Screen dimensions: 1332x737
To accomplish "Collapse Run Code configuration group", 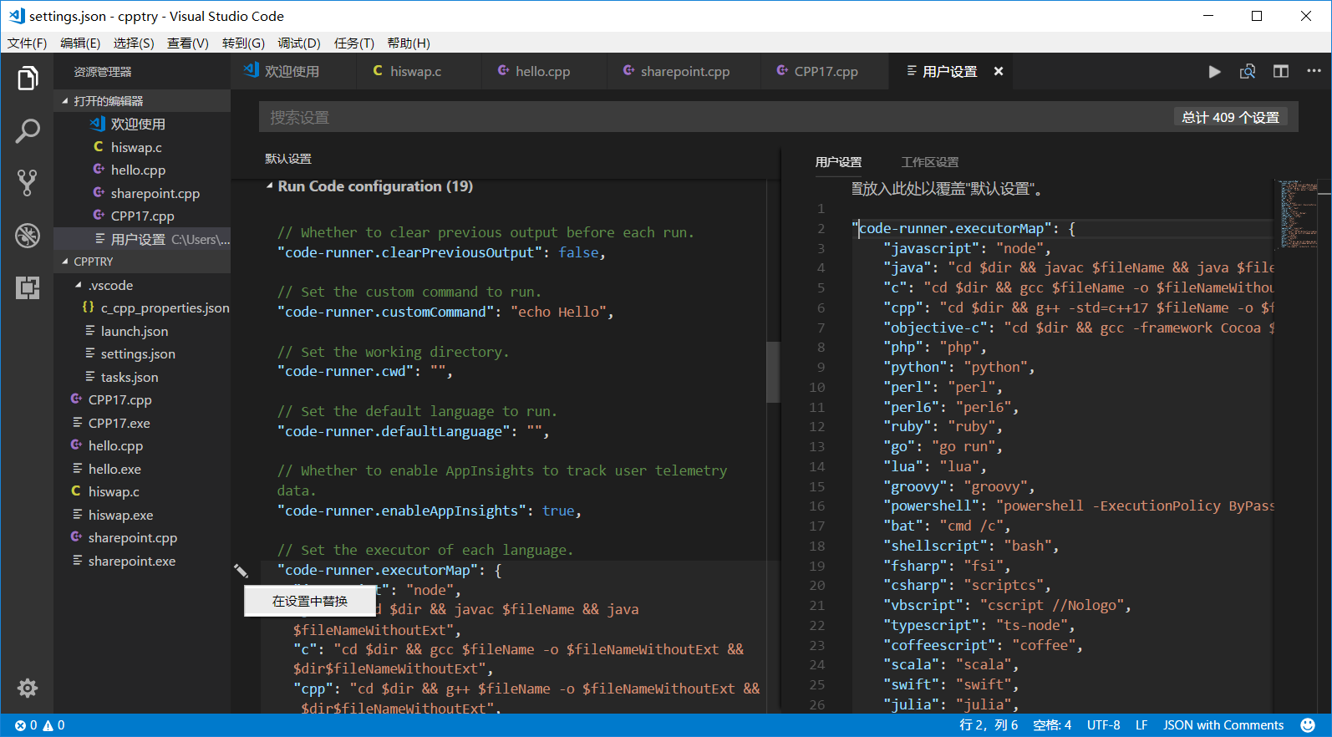I will (269, 186).
